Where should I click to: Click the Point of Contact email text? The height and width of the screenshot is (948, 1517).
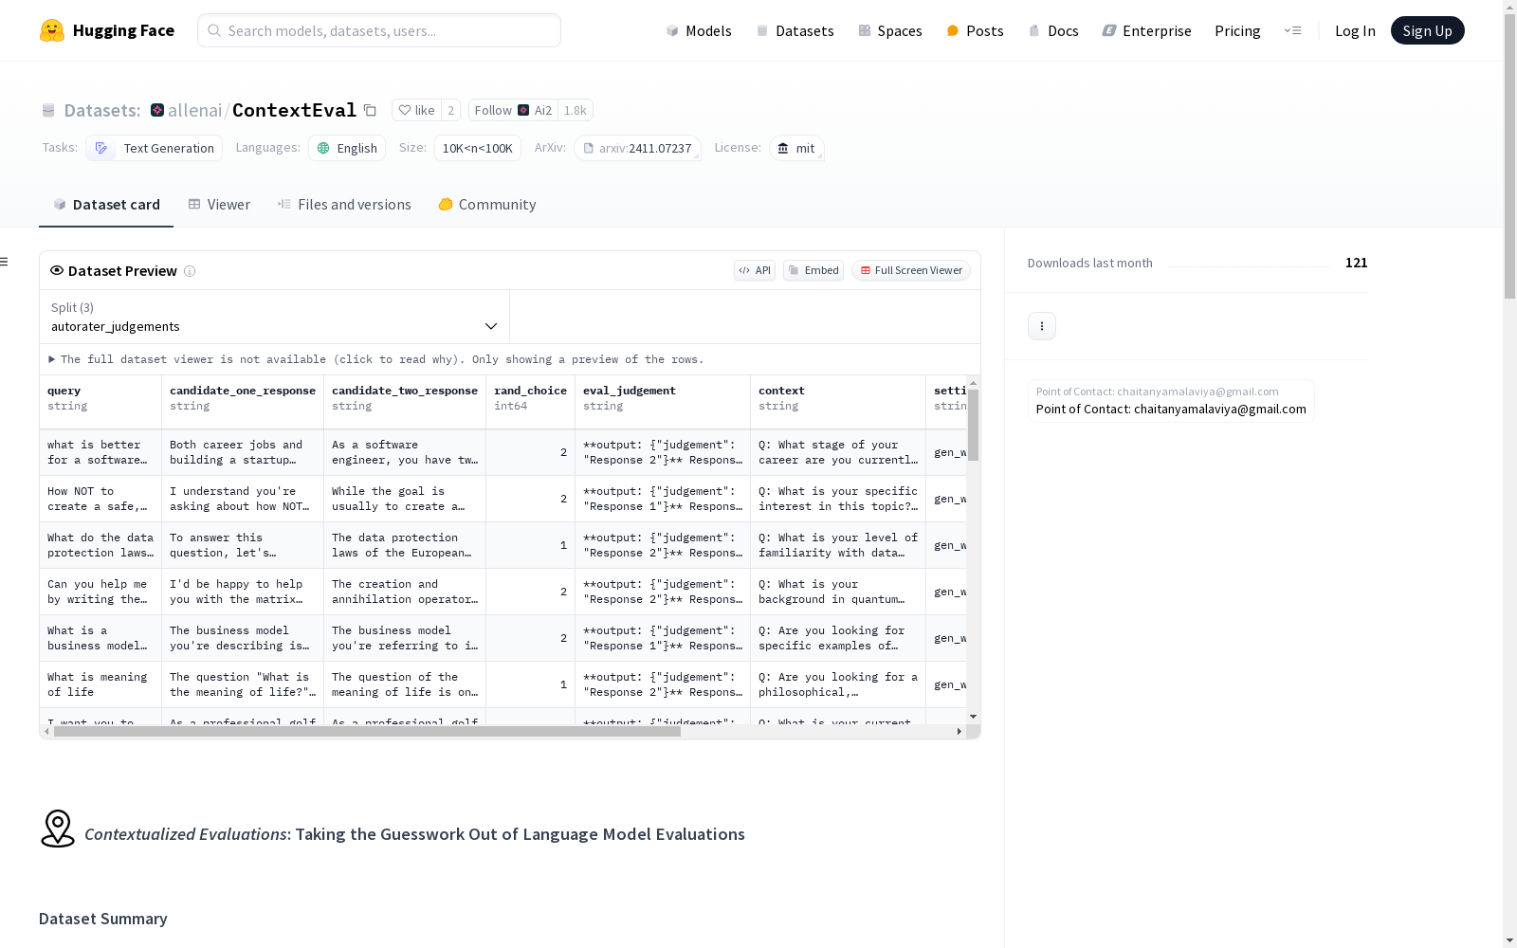1171,409
